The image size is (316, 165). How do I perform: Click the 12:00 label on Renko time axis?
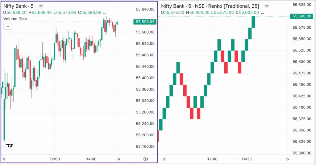pyautogui.click(x=212, y=159)
